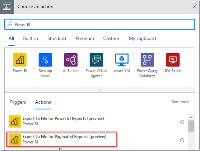Select the Power Virtual Agents connector icon
This screenshot has width=200, height=151.
pyautogui.click(x=96, y=60)
